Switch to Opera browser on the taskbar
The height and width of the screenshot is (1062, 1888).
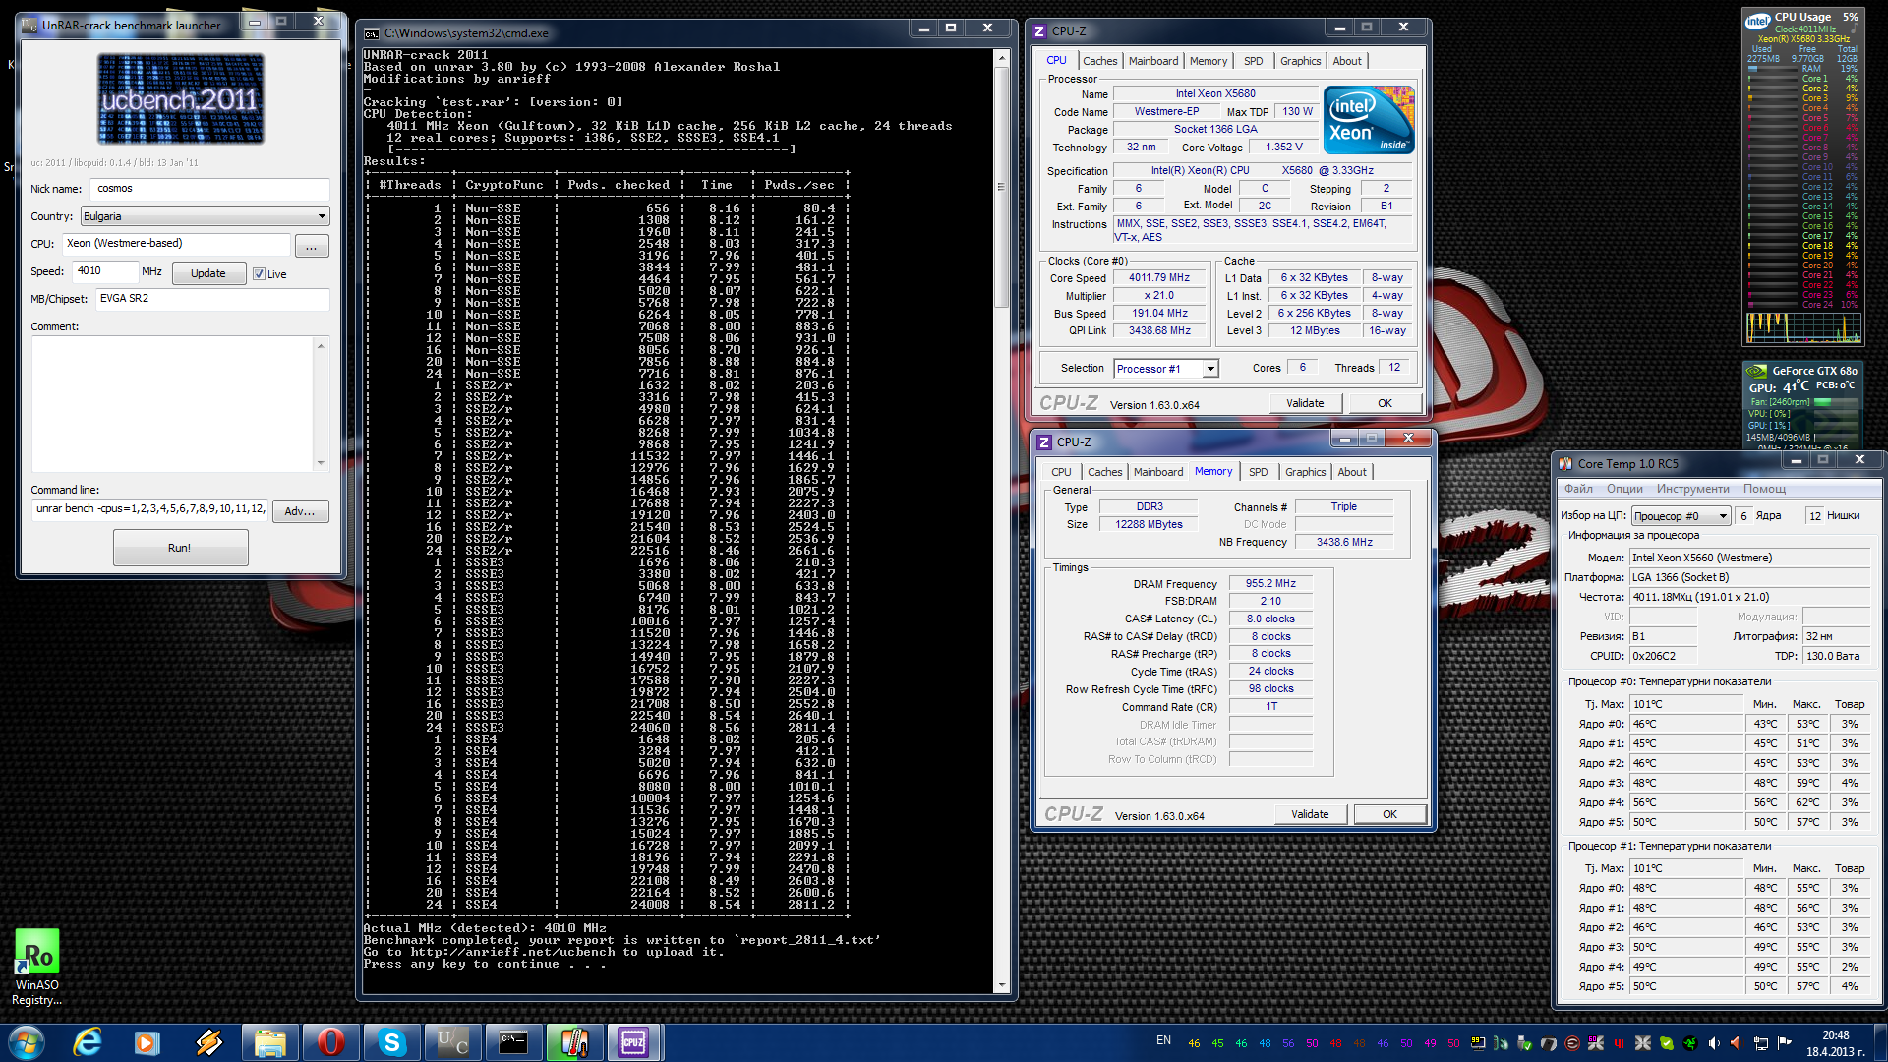(330, 1042)
